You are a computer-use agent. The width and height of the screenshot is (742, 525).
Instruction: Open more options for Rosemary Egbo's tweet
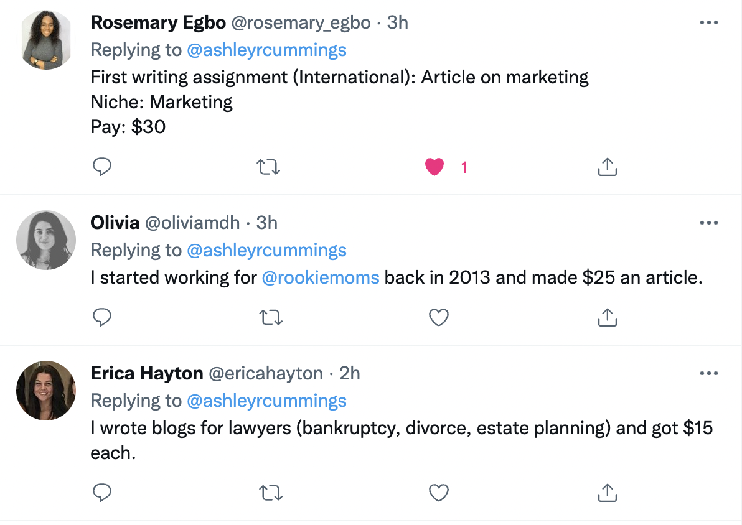click(x=709, y=22)
